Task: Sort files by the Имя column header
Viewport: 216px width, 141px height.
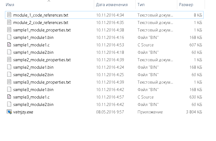Action: click(10, 5)
